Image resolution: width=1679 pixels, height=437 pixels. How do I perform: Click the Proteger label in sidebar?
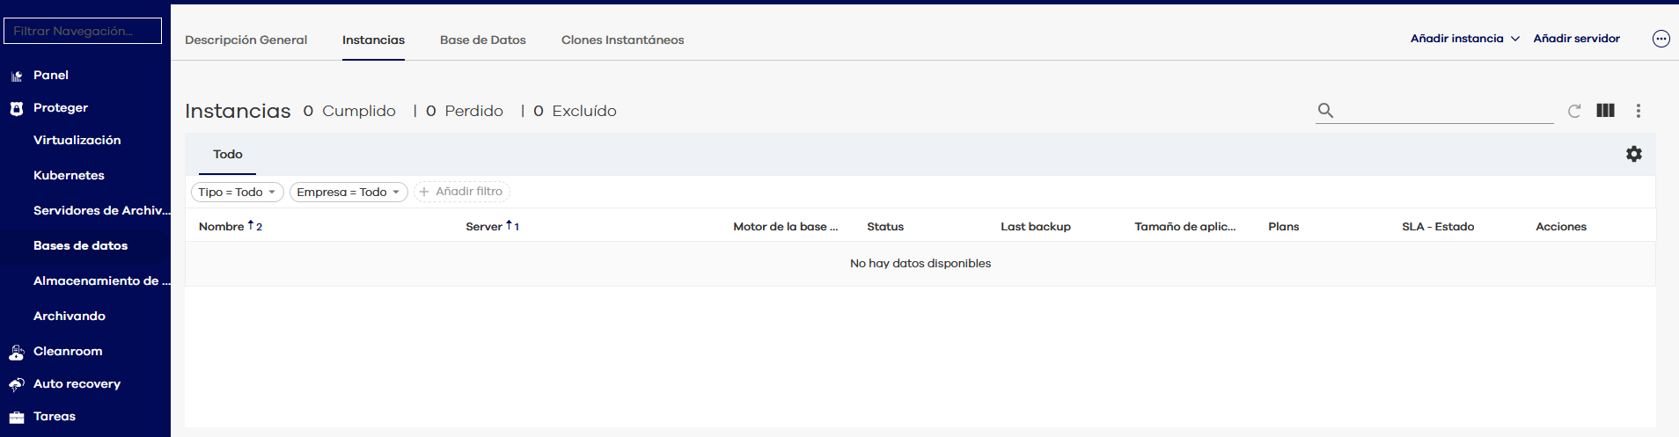pyautogui.click(x=61, y=108)
